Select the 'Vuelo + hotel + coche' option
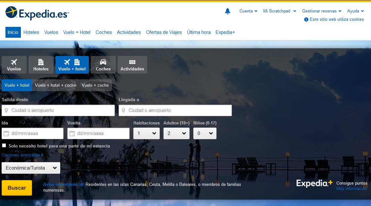Viewport: 371px width, 206px height. (x=55, y=85)
